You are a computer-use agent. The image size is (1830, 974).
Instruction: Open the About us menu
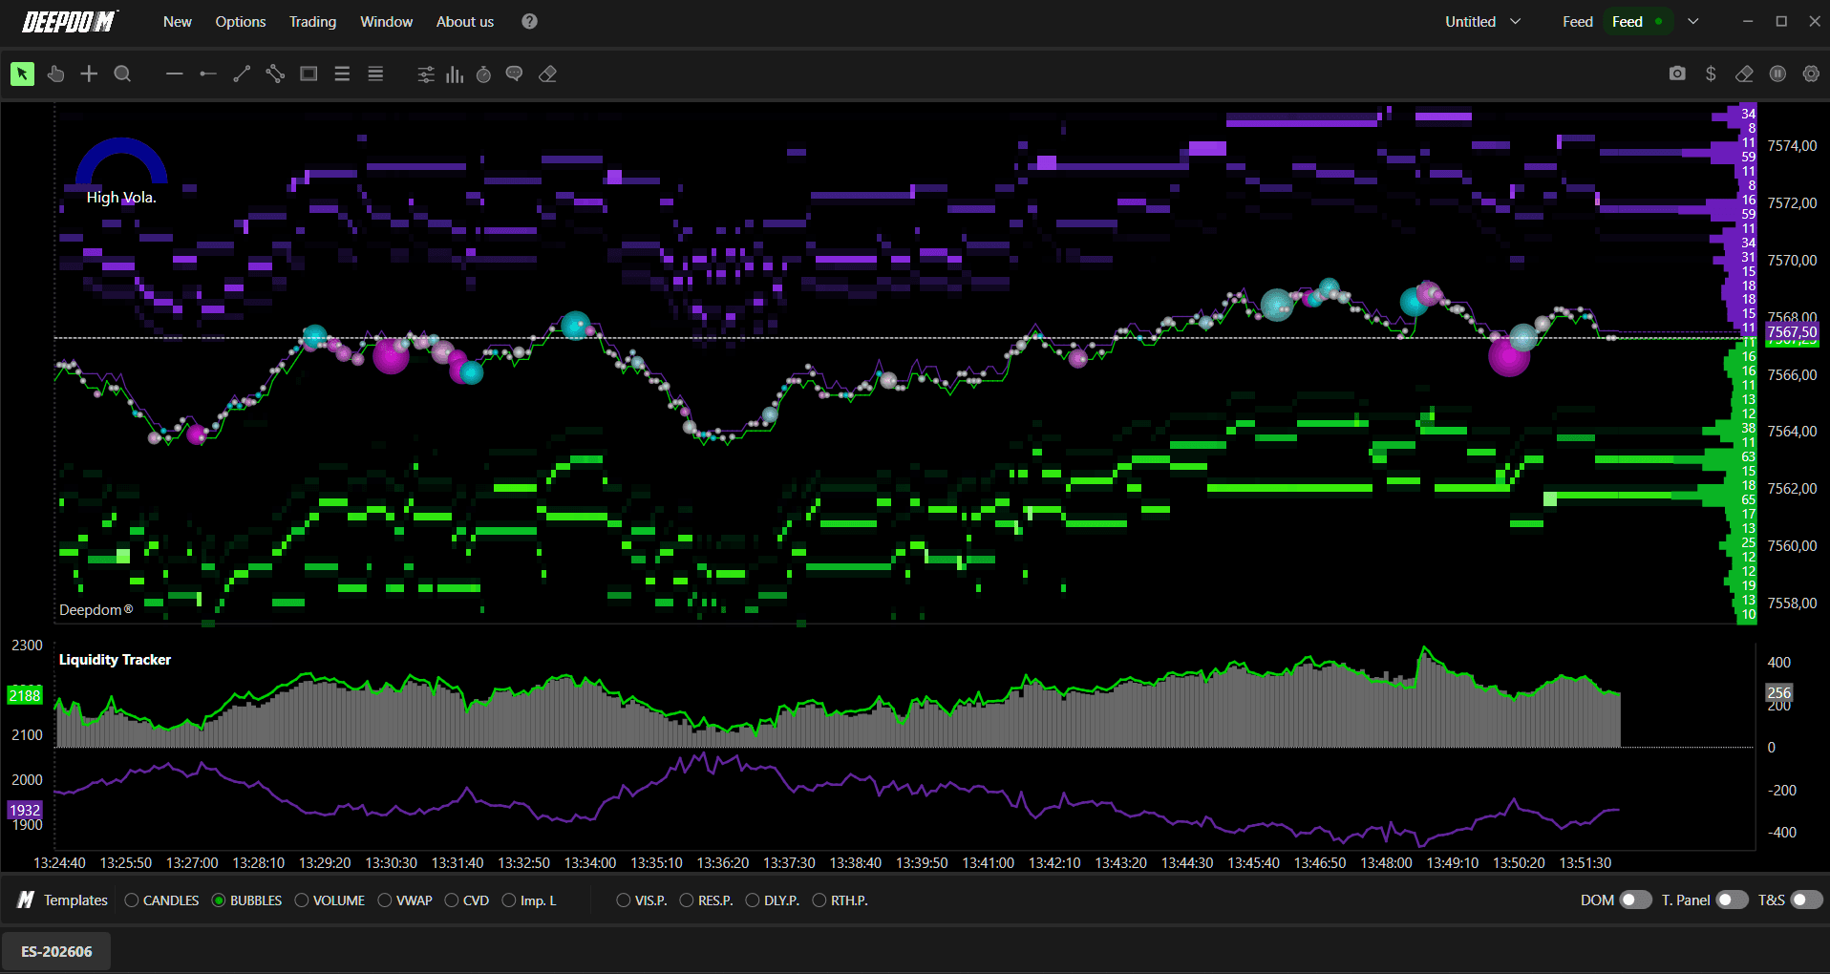pyautogui.click(x=465, y=21)
